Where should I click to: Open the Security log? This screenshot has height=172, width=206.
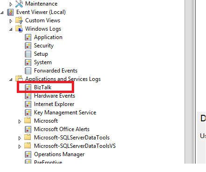click(x=44, y=46)
